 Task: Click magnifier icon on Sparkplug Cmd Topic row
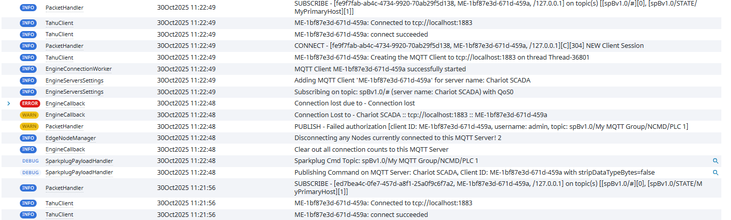(715, 161)
